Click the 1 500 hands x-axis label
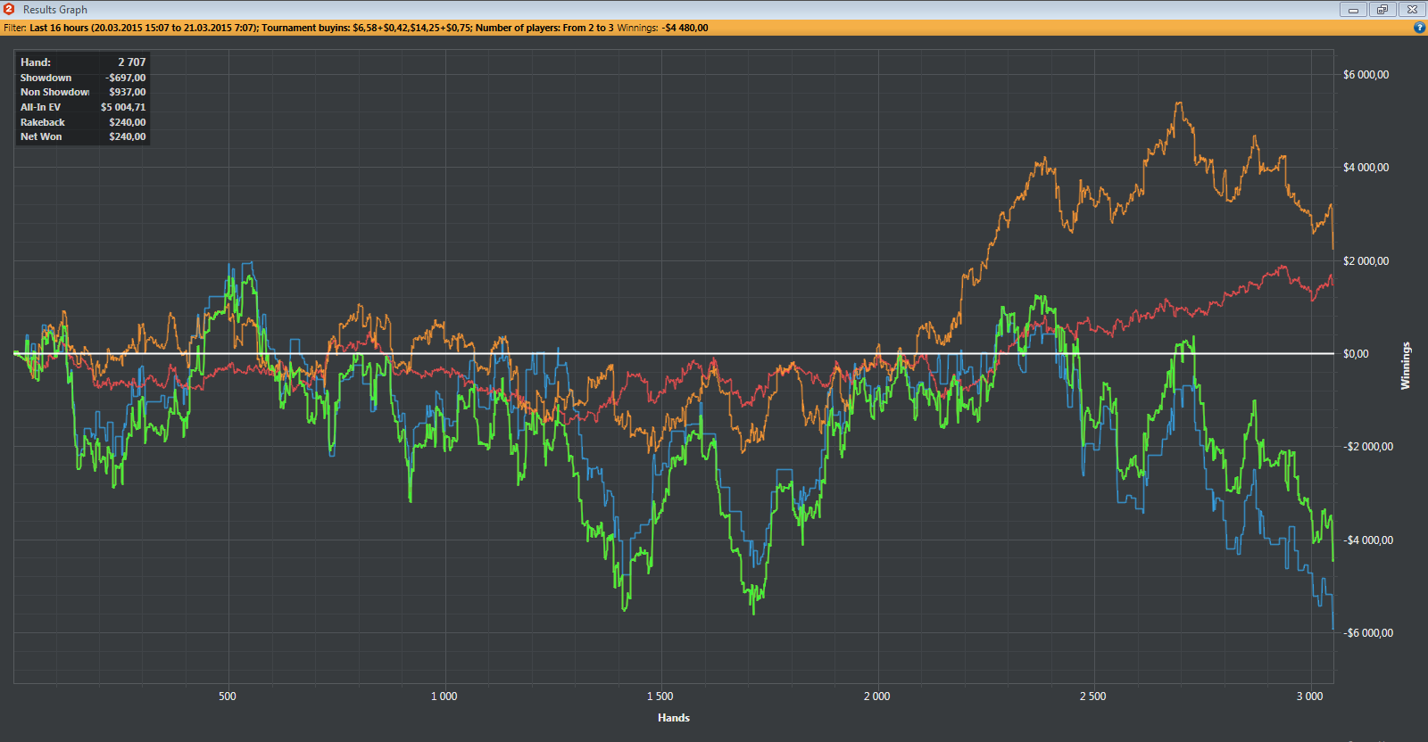1428x742 pixels. [x=660, y=697]
